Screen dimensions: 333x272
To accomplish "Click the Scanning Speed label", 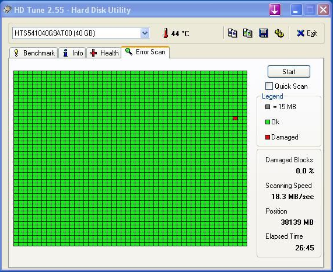I will click(289, 186).
